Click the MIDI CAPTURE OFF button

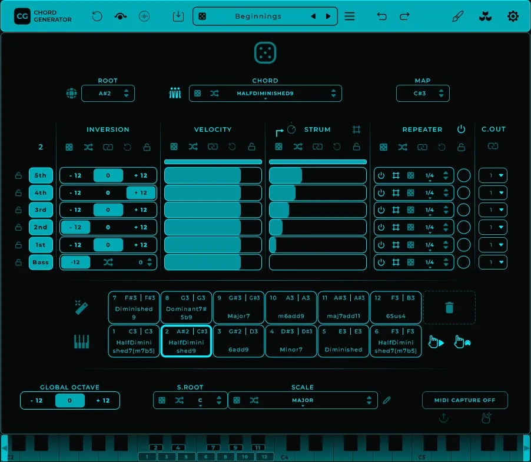pos(464,400)
